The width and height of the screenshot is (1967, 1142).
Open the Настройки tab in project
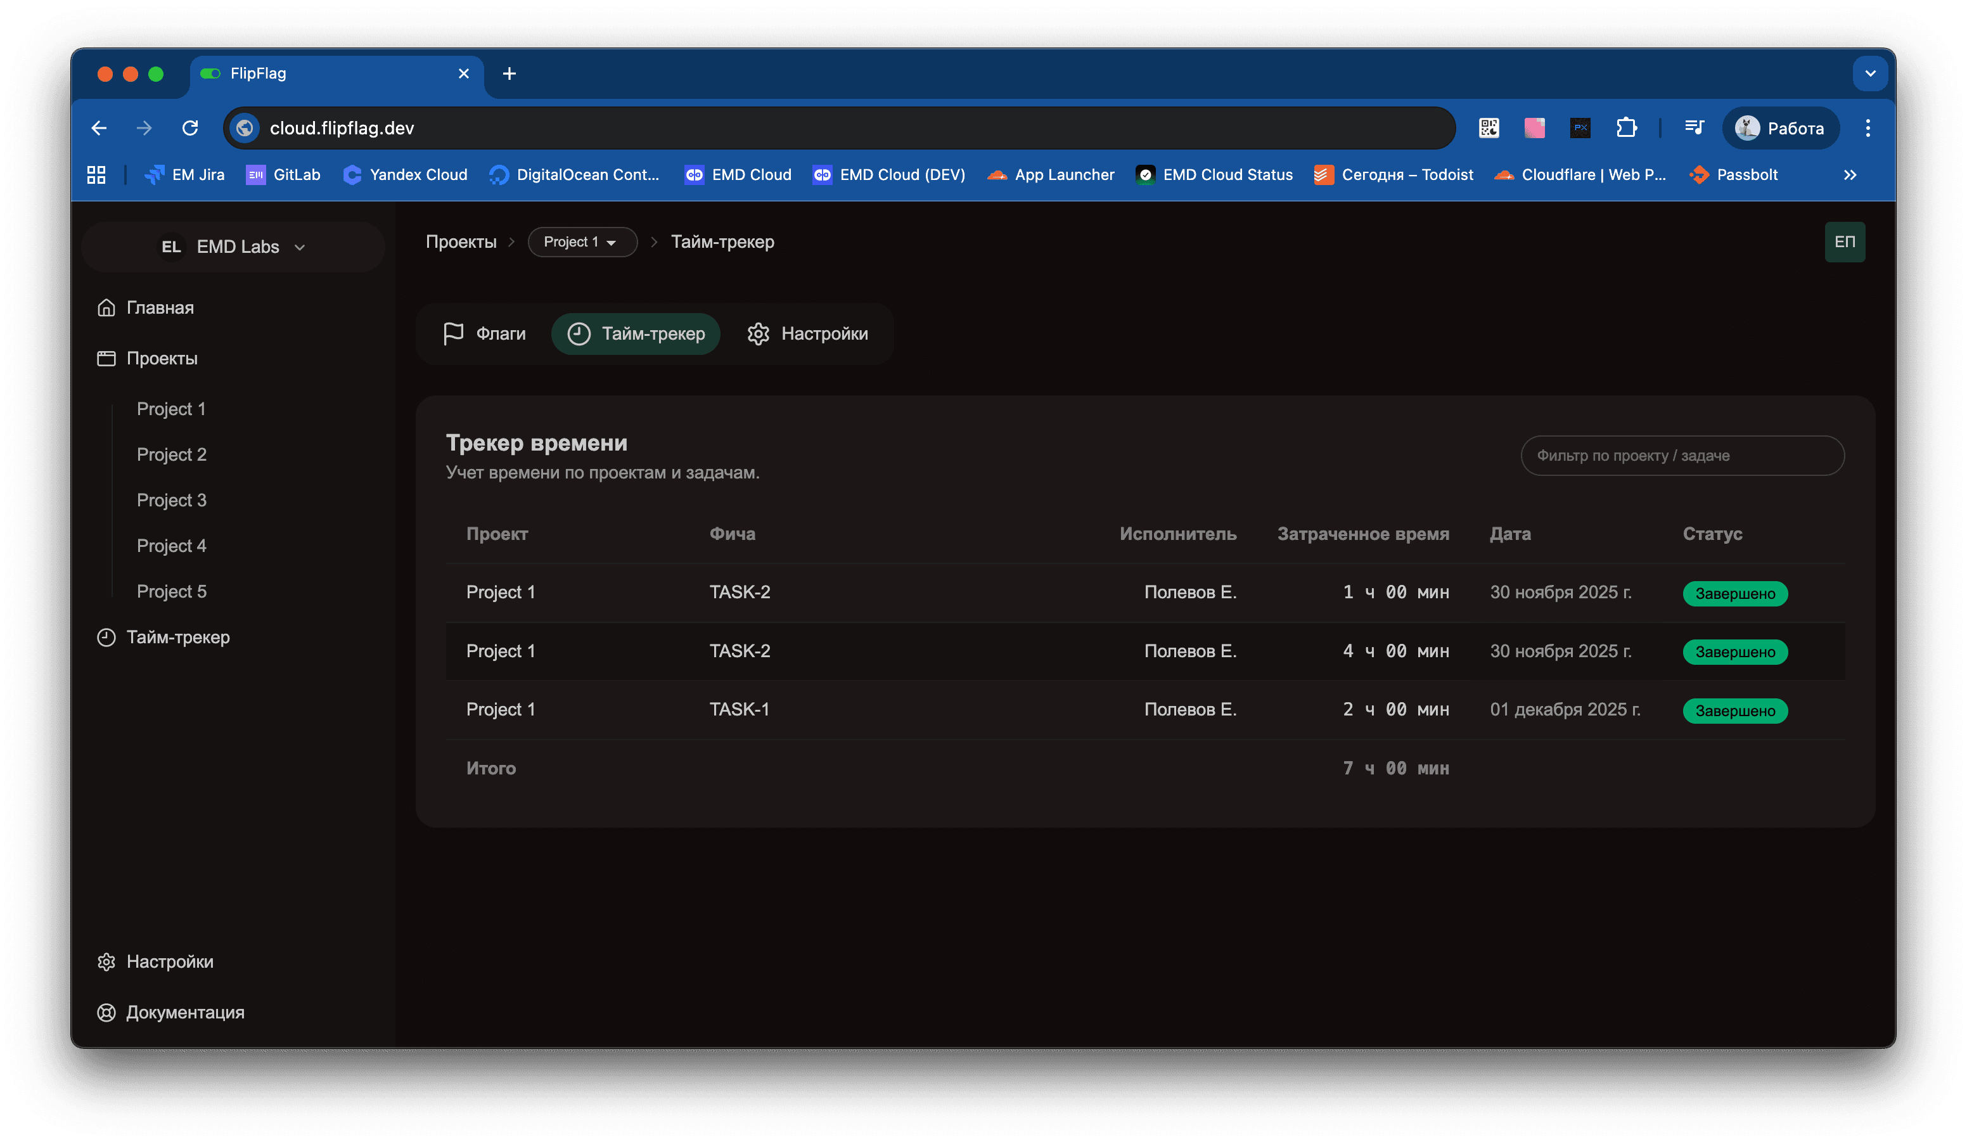[x=807, y=334]
